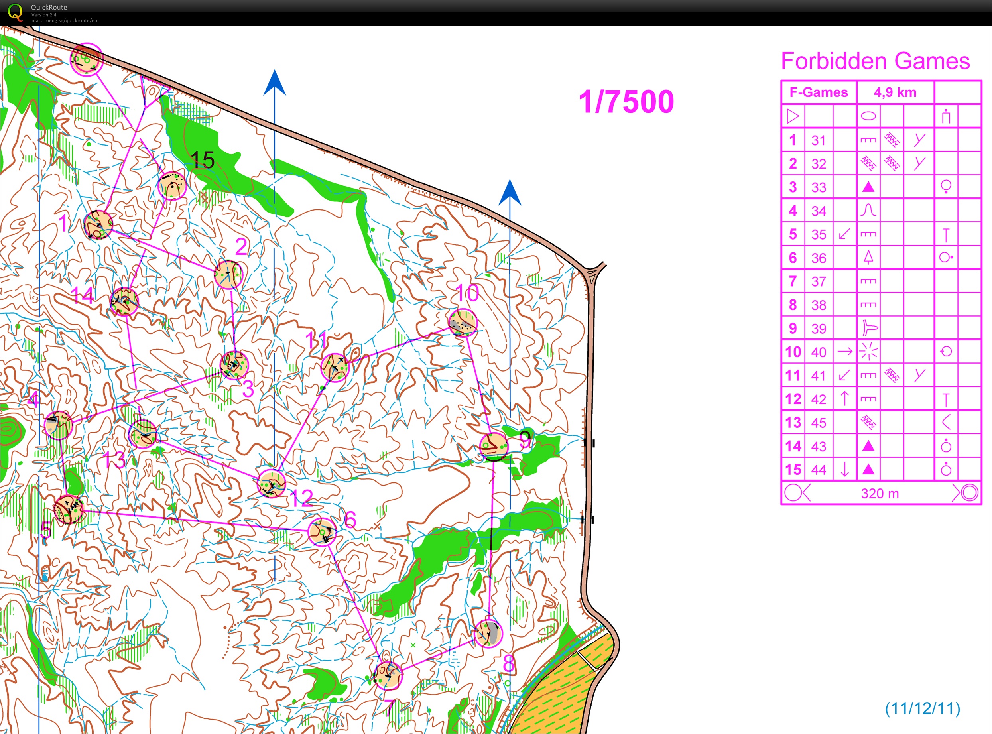Image resolution: width=992 pixels, height=734 pixels.
Task: Open the matstroeng.se/quickroute/en link
Action: [64, 20]
